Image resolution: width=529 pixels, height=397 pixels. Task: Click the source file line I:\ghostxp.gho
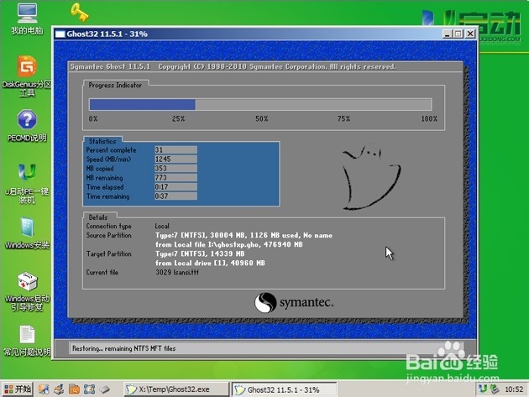pos(229,244)
